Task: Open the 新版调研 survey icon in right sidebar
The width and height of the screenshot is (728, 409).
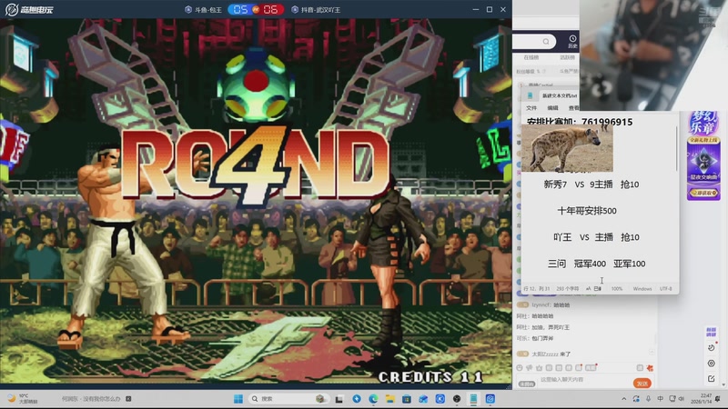Action: click(711, 332)
